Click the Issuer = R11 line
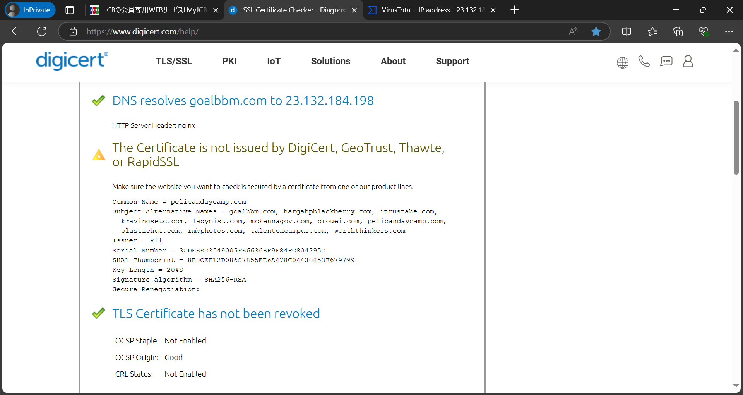Image resolution: width=743 pixels, height=395 pixels. click(137, 240)
